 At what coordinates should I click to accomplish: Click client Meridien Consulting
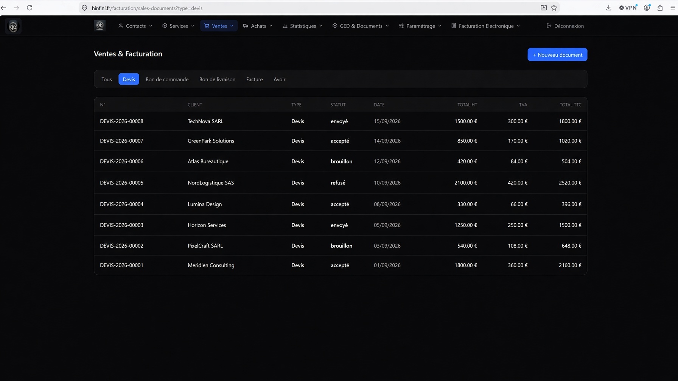click(x=211, y=265)
